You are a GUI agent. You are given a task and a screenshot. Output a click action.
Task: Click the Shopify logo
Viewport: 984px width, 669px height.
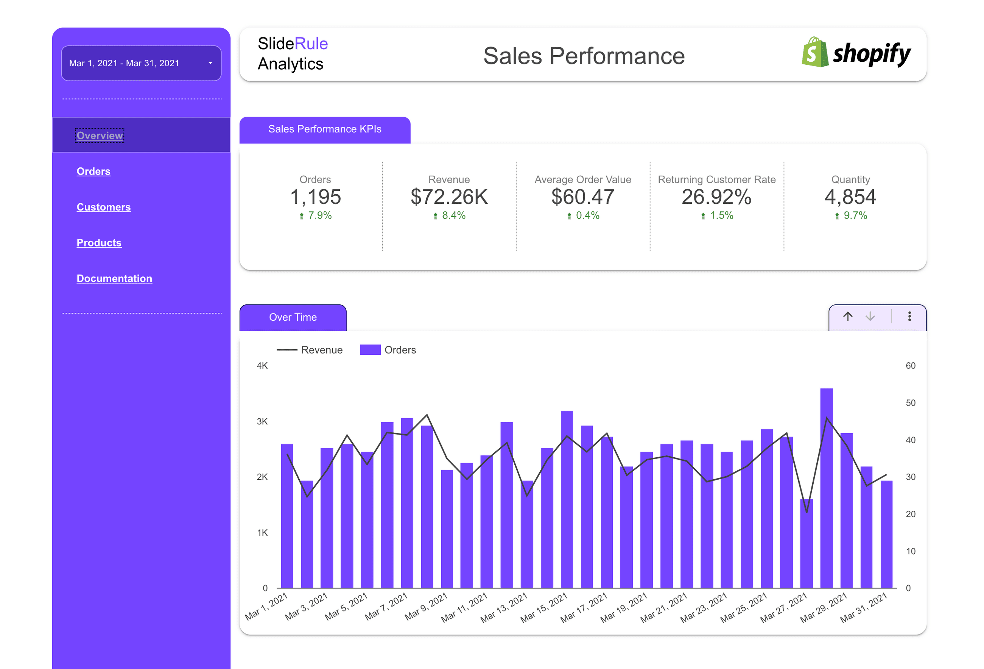[x=856, y=52]
